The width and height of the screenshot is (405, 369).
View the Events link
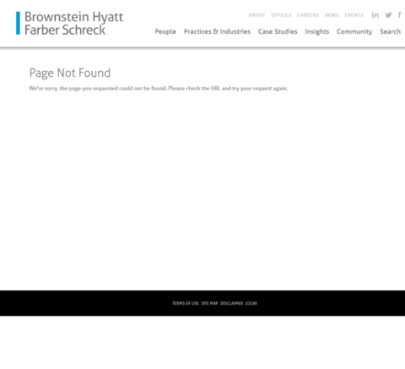click(354, 15)
